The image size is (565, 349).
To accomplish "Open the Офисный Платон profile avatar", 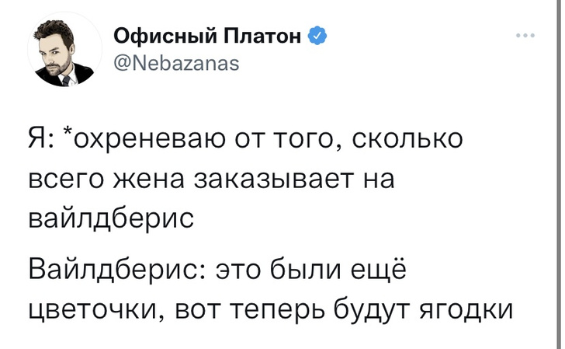I will coord(61,52).
